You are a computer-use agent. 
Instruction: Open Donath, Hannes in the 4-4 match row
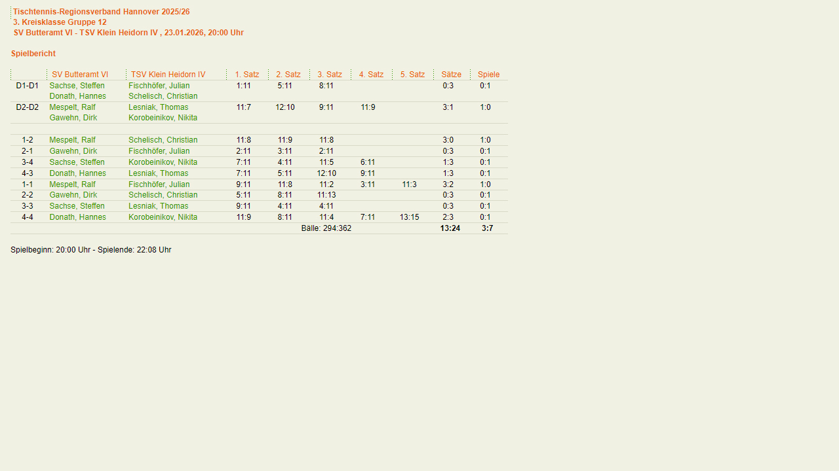click(x=77, y=217)
